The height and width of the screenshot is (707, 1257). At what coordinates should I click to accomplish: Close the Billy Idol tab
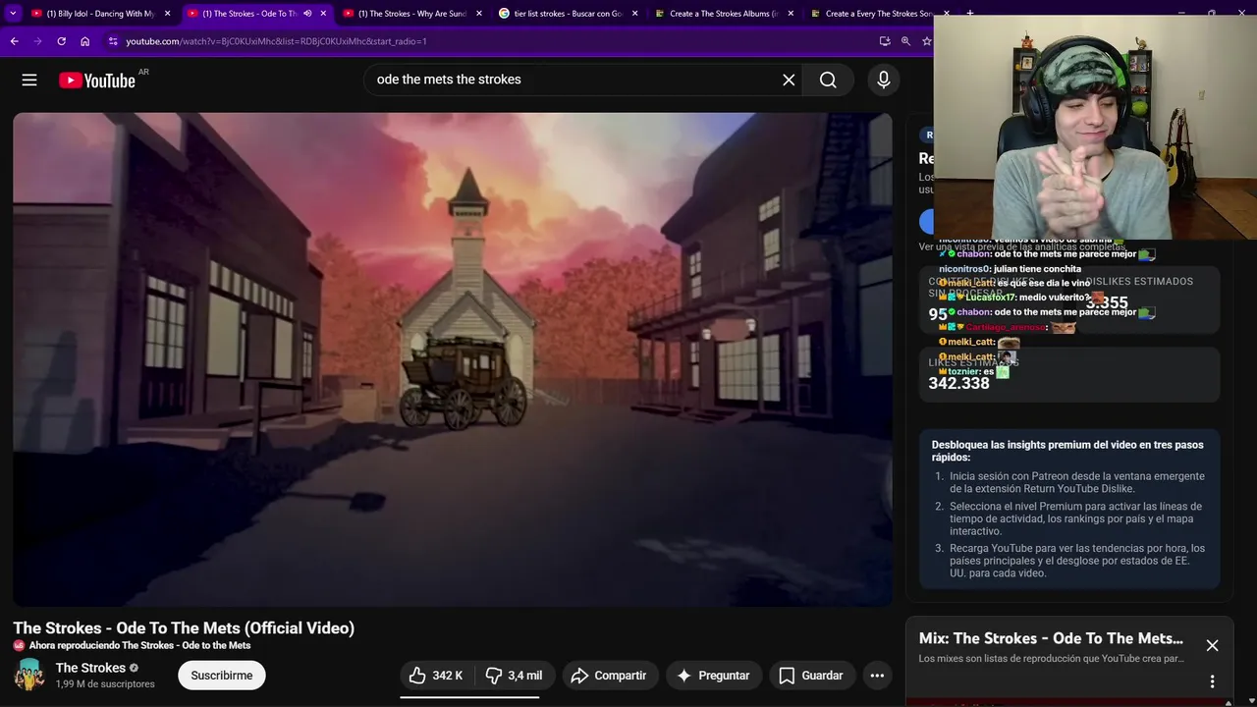[167, 14]
